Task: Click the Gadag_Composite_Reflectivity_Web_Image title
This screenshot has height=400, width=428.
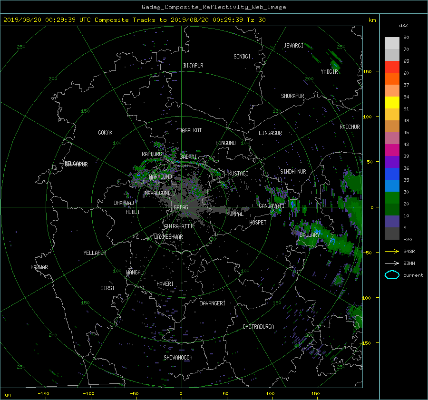Action: point(214,7)
